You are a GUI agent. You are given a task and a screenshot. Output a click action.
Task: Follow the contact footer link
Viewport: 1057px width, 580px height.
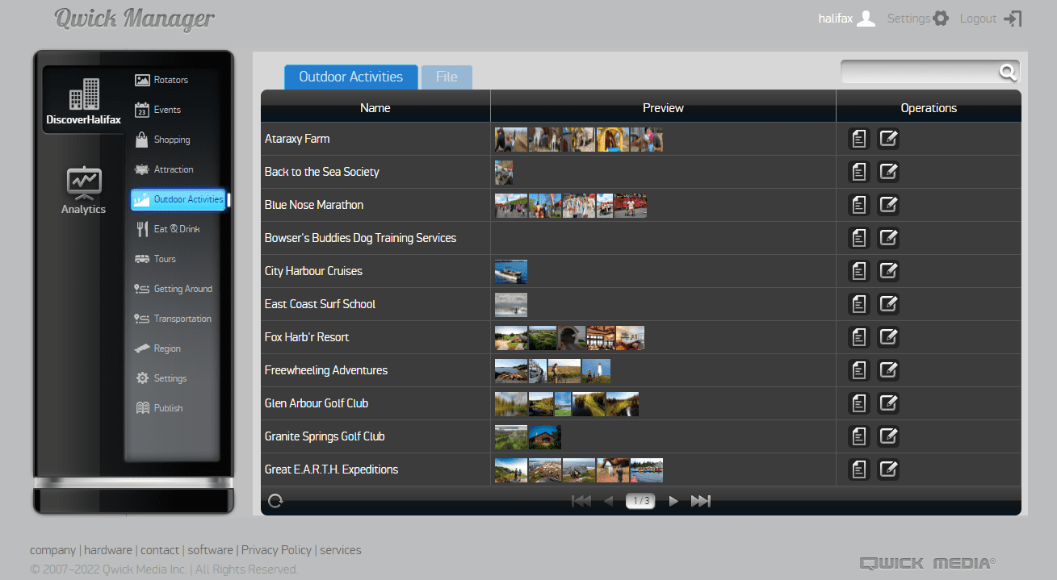click(x=160, y=550)
